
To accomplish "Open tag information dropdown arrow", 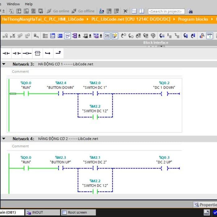I will pyautogui.click(x=90, y=36).
